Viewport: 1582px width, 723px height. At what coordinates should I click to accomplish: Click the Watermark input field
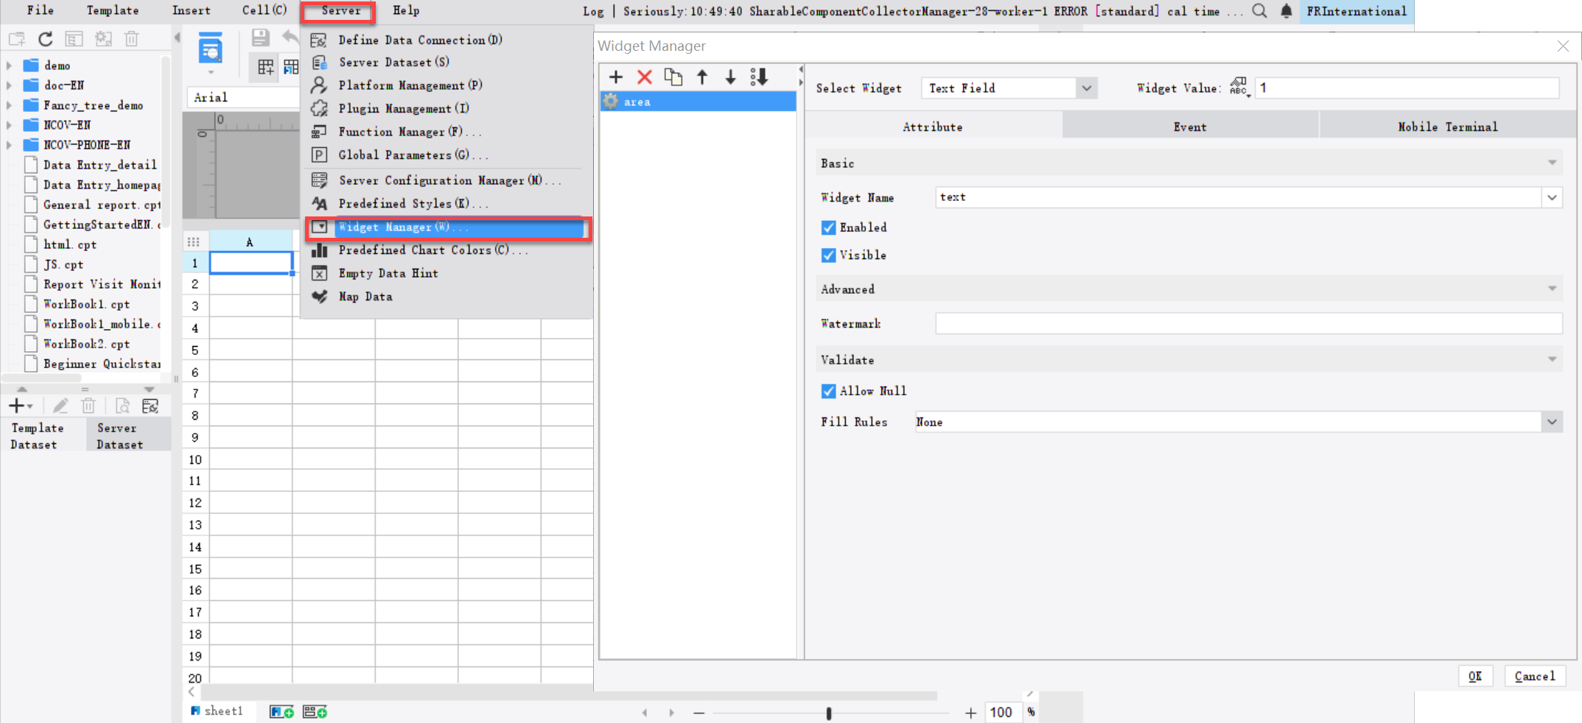point(1248,323)
